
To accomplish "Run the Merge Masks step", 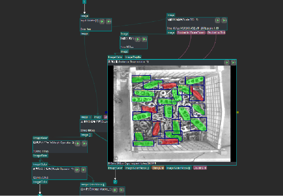I will tap(115, 190).
